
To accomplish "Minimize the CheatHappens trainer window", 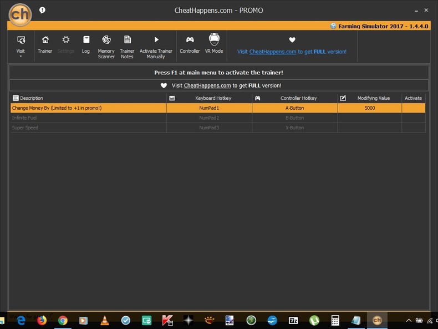I will pyautogui.click(x=416, y=11).
